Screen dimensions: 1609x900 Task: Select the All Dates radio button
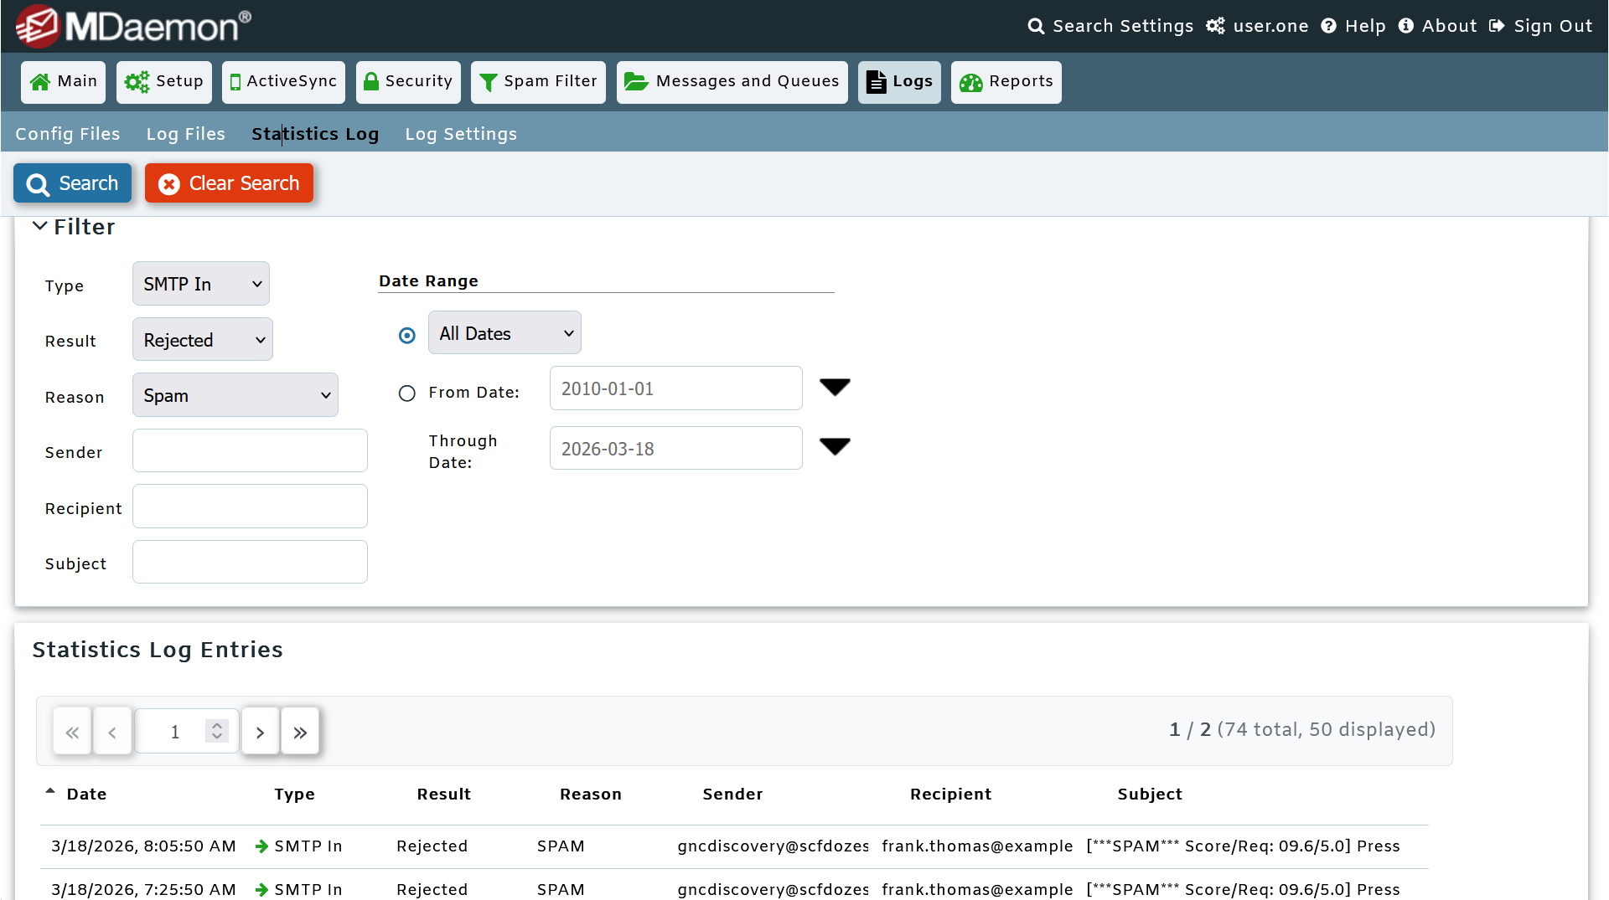pos(406,335)
